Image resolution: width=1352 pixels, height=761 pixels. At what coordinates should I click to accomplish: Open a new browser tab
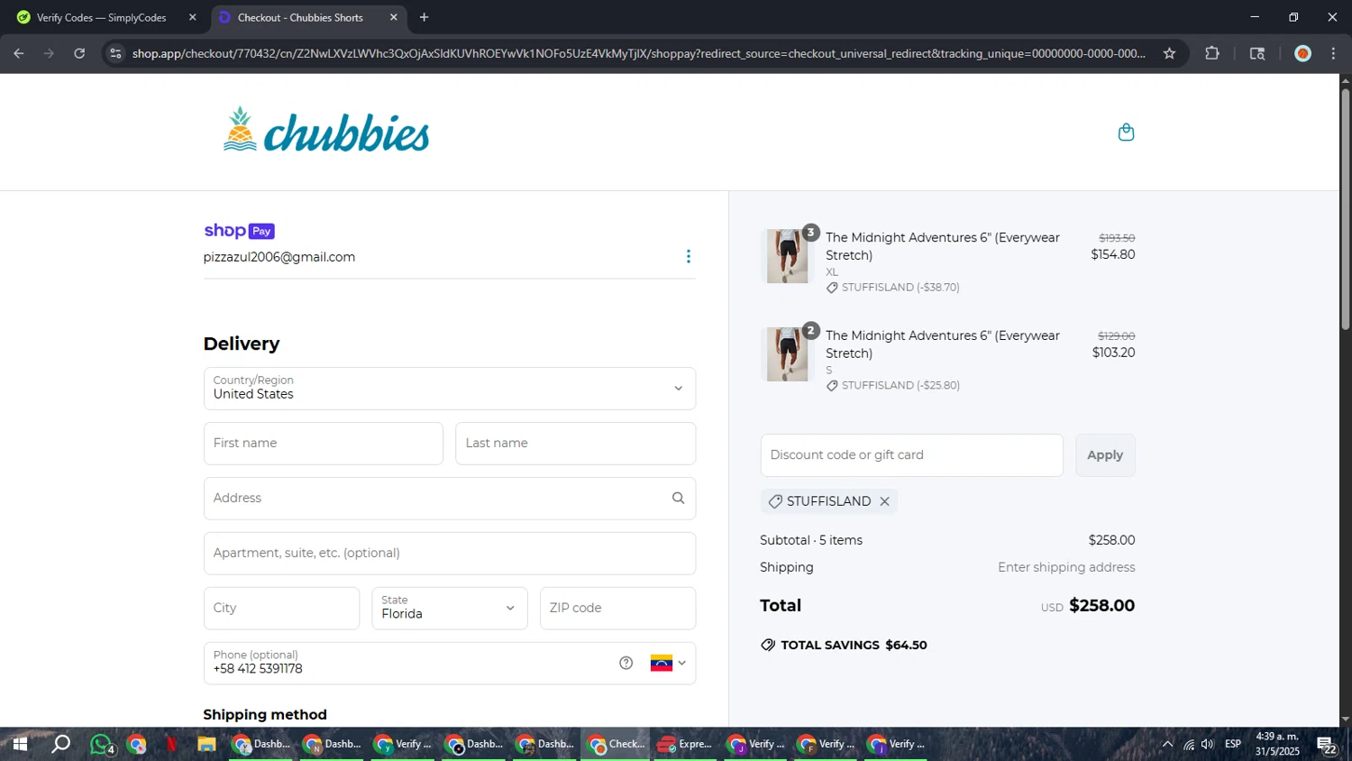424,17
